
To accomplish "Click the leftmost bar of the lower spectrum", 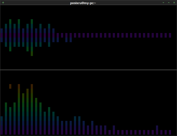I will [2, 125].
